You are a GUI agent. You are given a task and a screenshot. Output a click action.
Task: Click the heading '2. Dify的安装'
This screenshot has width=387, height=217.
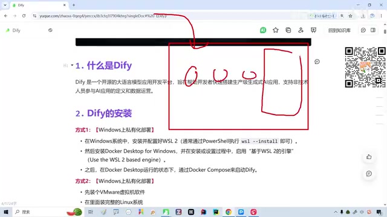[x=103, y=113]
